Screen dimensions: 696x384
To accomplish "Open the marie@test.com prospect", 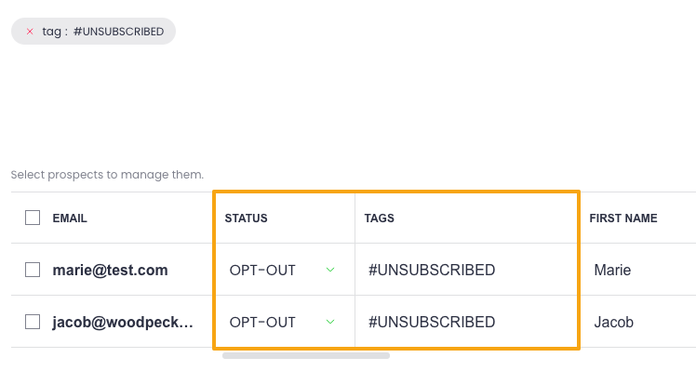I will tap(110, 271).
